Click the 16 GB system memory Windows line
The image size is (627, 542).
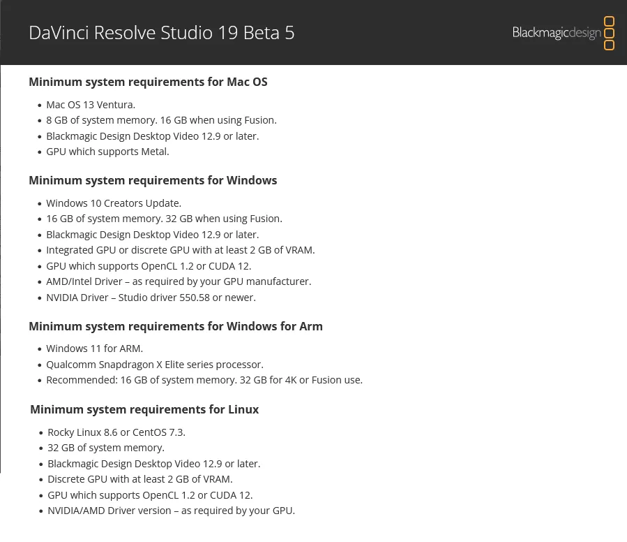click(x=164, y=219)
